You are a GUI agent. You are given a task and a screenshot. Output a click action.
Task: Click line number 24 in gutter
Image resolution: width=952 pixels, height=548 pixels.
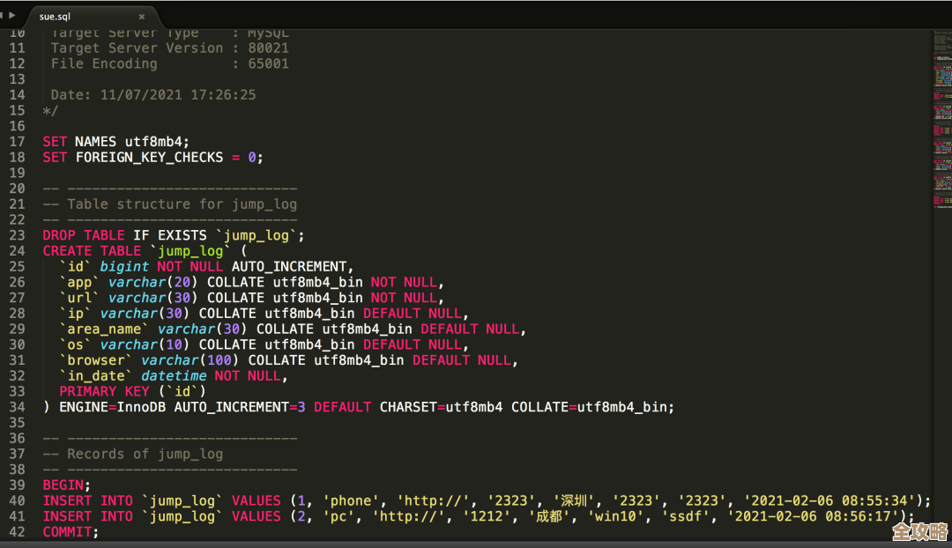(17, 251)
